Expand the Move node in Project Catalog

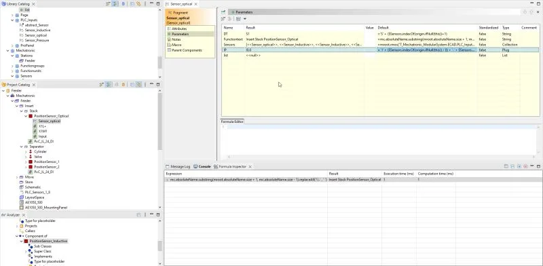pos(17,177)
